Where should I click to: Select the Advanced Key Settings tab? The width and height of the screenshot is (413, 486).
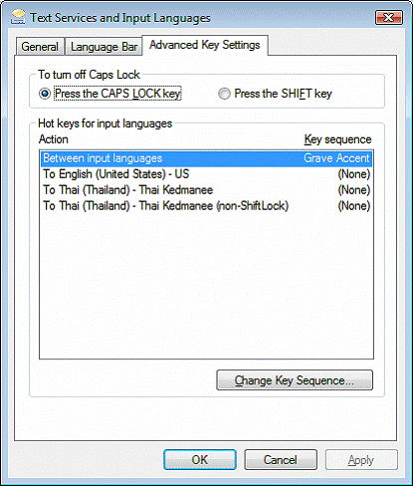coord(205,45)
